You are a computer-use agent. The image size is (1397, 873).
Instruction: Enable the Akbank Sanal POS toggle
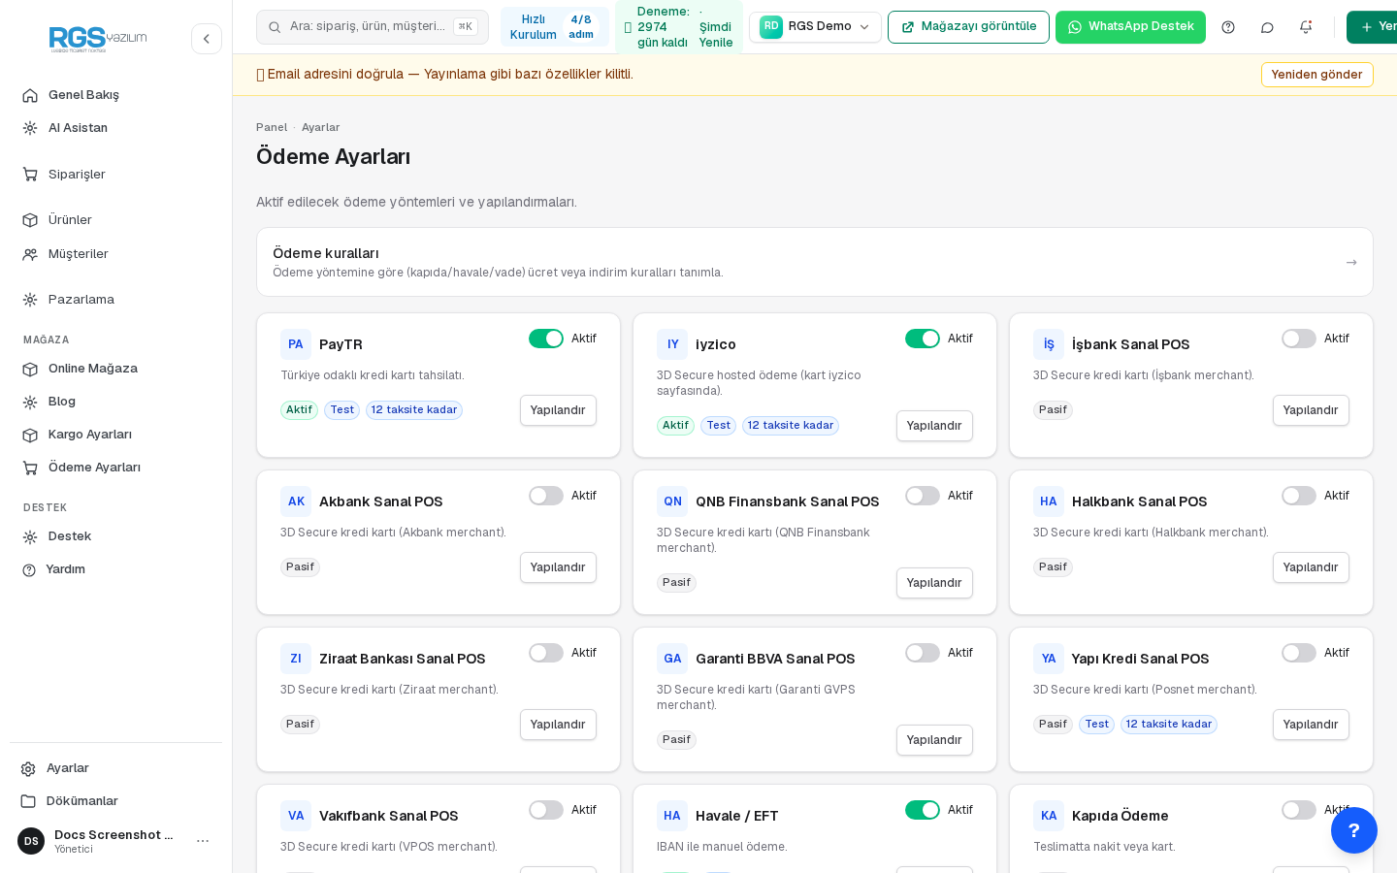tap(546, 496)
